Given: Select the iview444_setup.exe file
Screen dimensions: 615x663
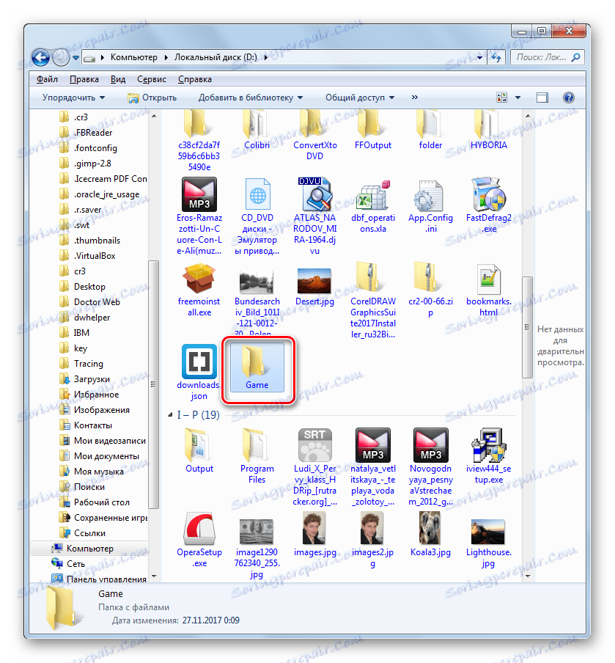Looking at the screenshot, I should pos(489,456).
